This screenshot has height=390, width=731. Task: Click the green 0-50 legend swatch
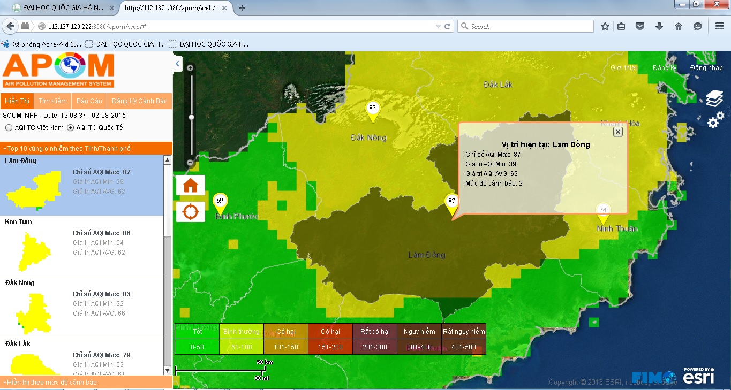coord(197,347)
